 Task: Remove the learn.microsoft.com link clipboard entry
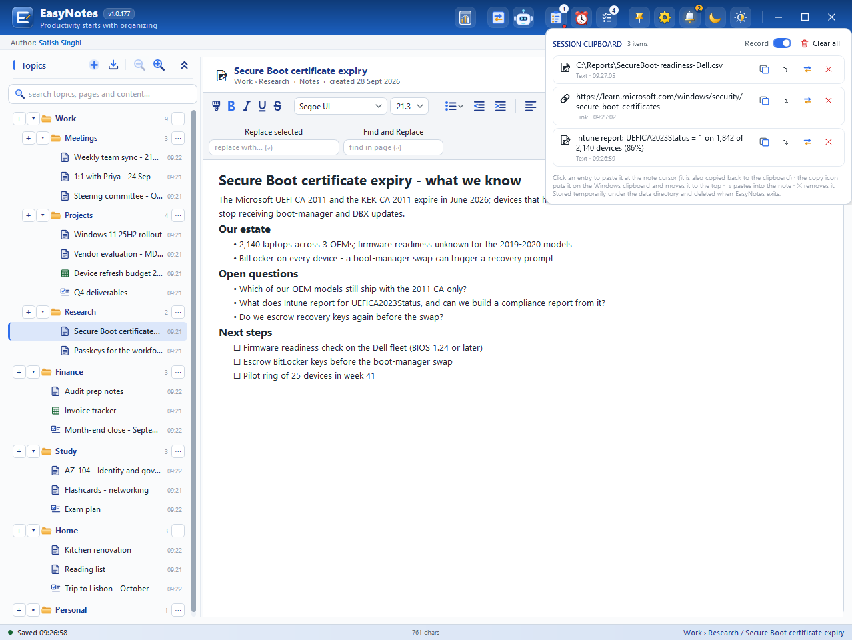(829, 101)
